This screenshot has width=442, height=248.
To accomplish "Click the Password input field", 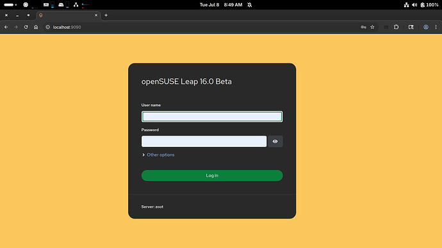I will tap(204, 141).
